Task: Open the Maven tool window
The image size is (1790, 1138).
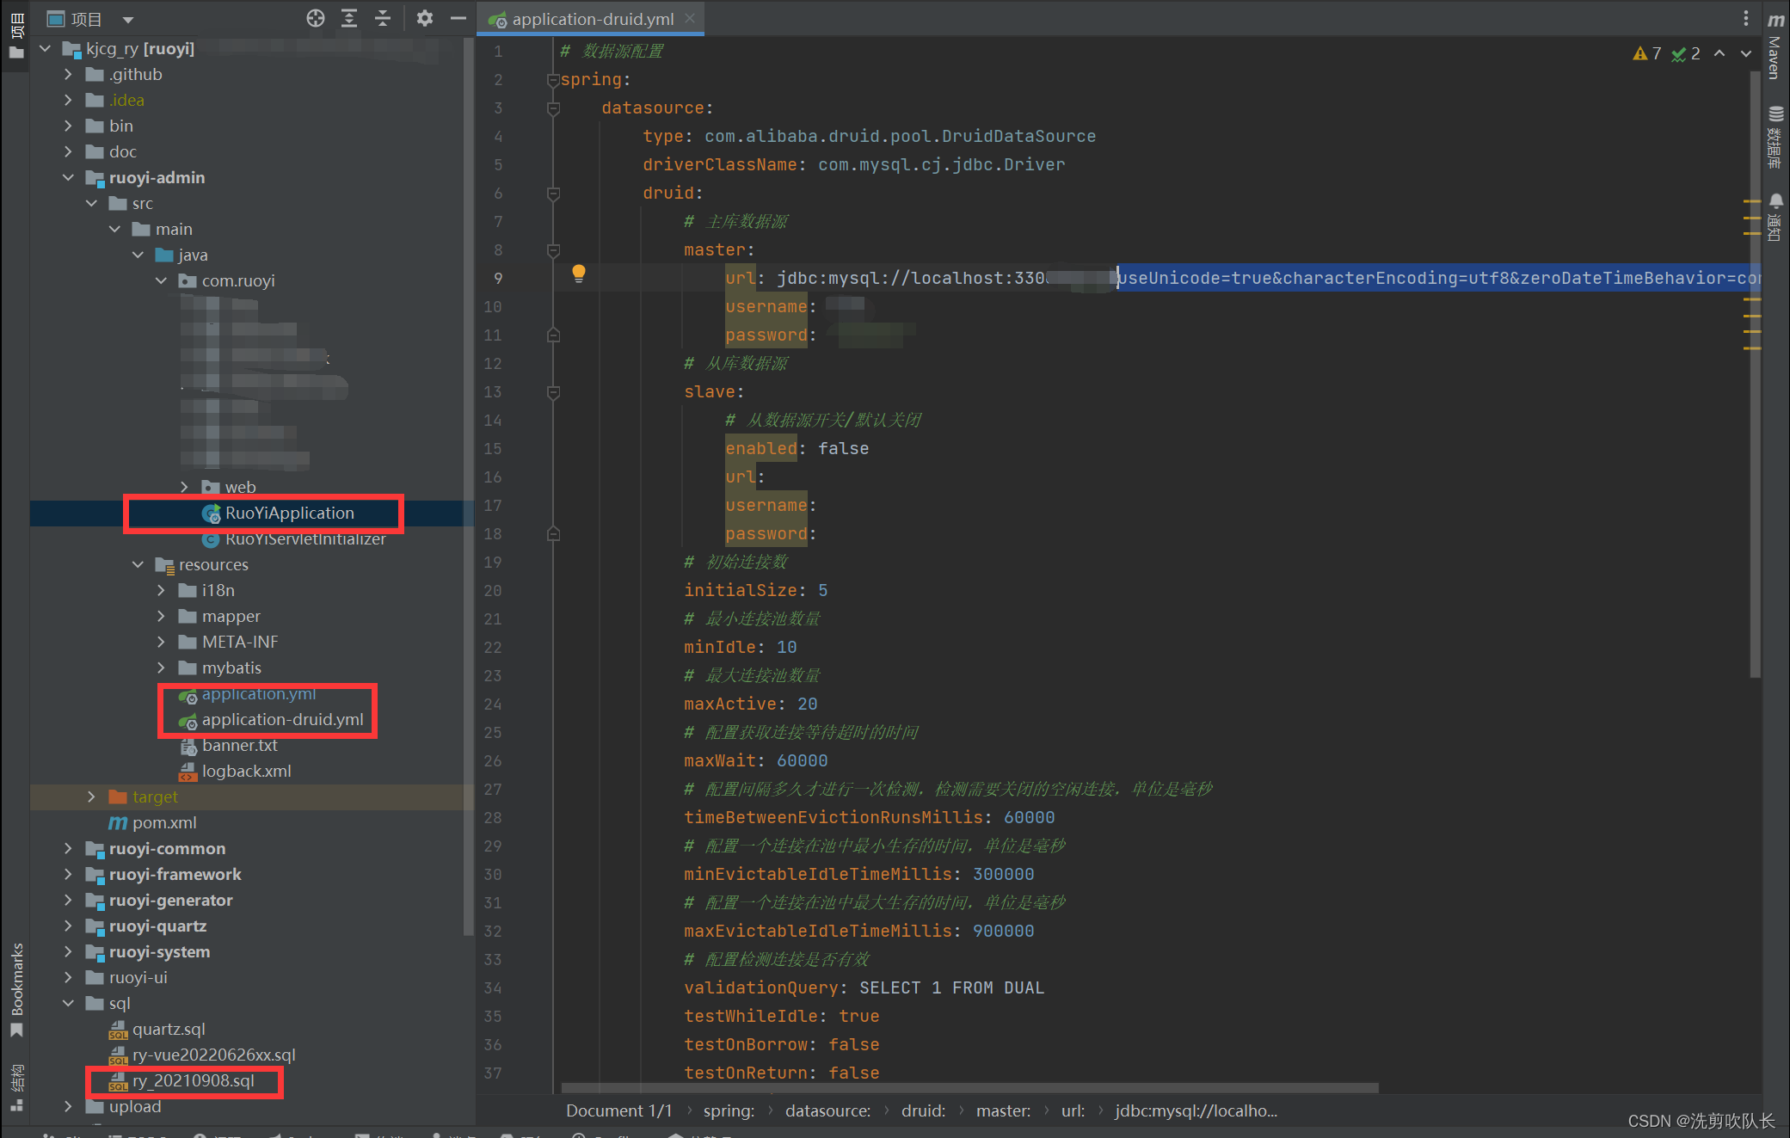Action: [1775, 46]
